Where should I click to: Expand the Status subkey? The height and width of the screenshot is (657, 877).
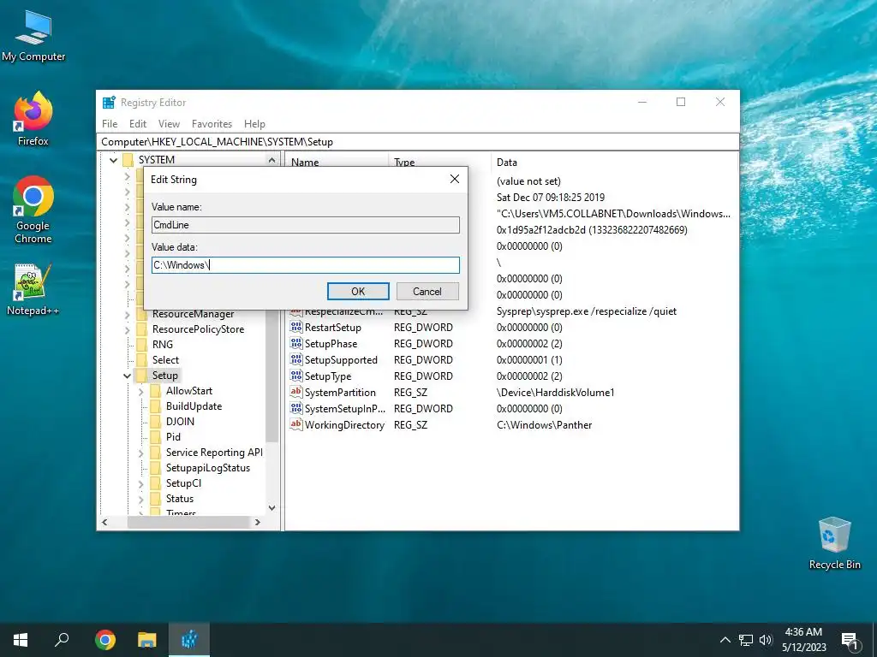point(141,500)
